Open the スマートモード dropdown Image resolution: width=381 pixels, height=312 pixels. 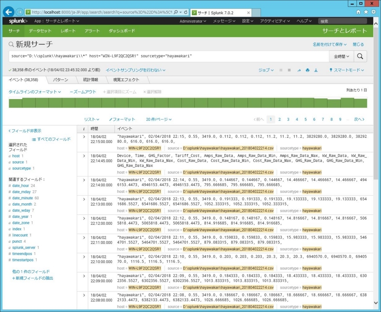click(x=347, y=70)
